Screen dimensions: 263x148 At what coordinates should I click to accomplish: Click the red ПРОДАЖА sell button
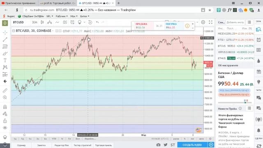pos(144,25)
